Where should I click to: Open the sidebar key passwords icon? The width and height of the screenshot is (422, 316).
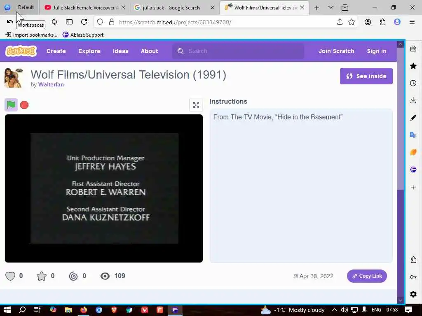[413, 277]
